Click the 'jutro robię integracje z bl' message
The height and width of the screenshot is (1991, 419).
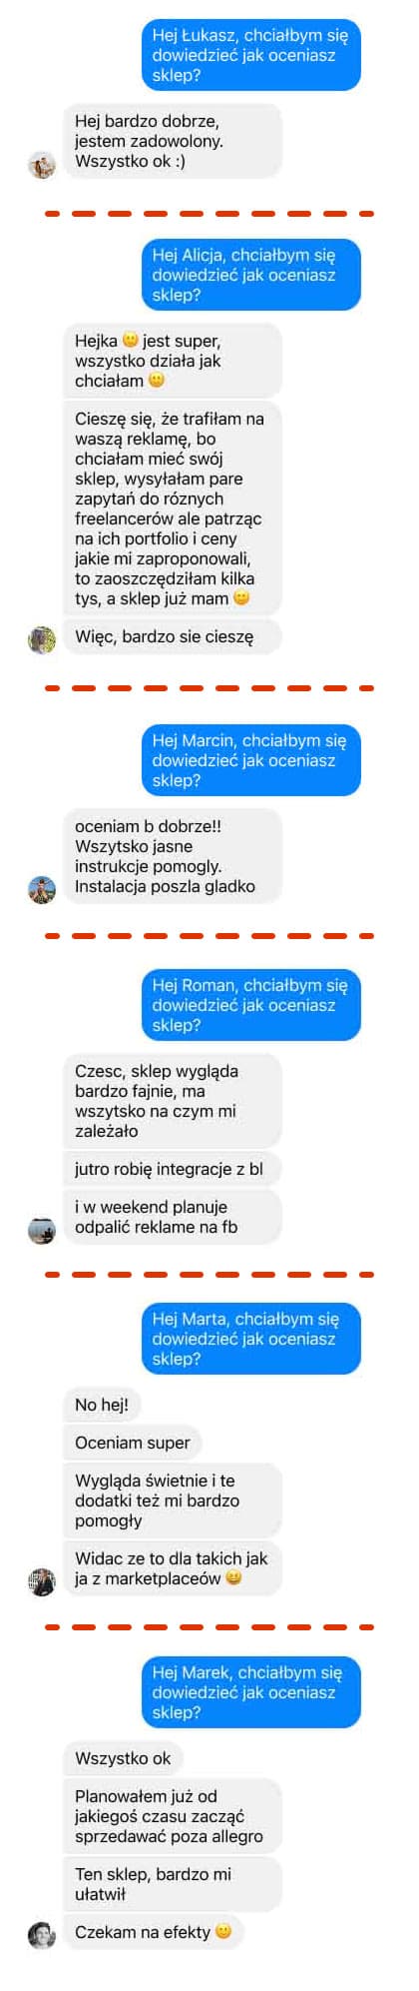(x=172, y=1169)
